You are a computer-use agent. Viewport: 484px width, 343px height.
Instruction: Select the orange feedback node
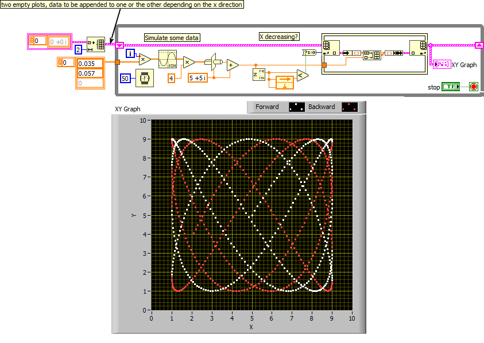point(285,83)
